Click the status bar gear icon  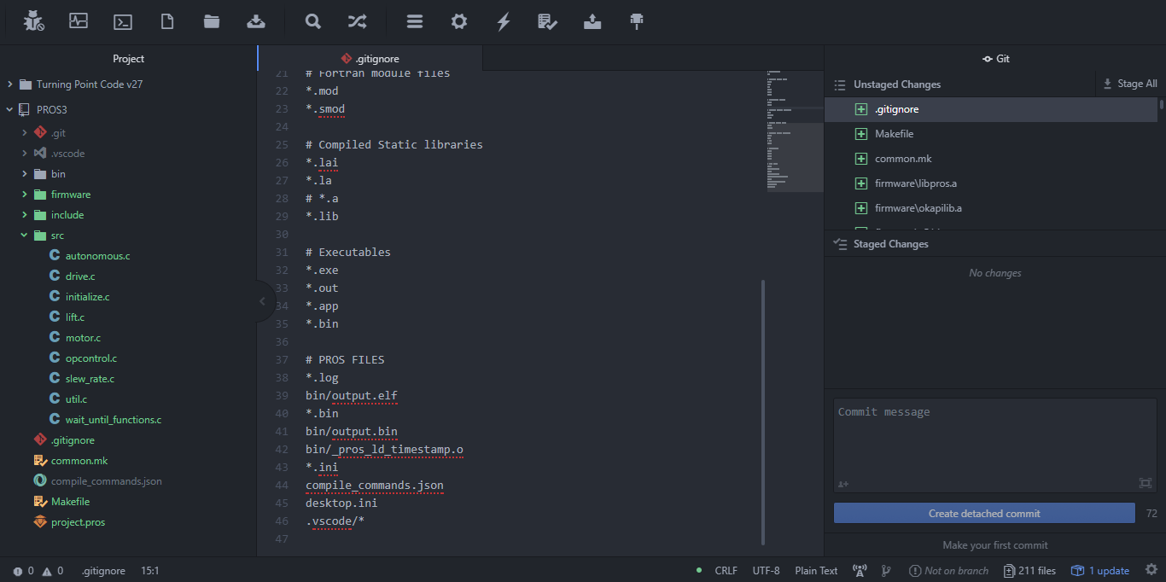click(x=1151, y=570)
